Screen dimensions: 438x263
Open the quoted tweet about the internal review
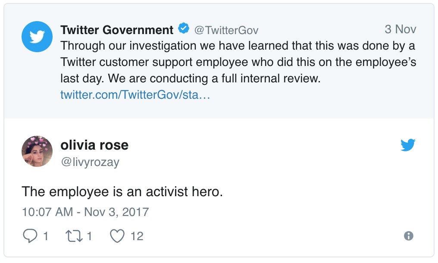pyautogui.click(x=238, y=62)
